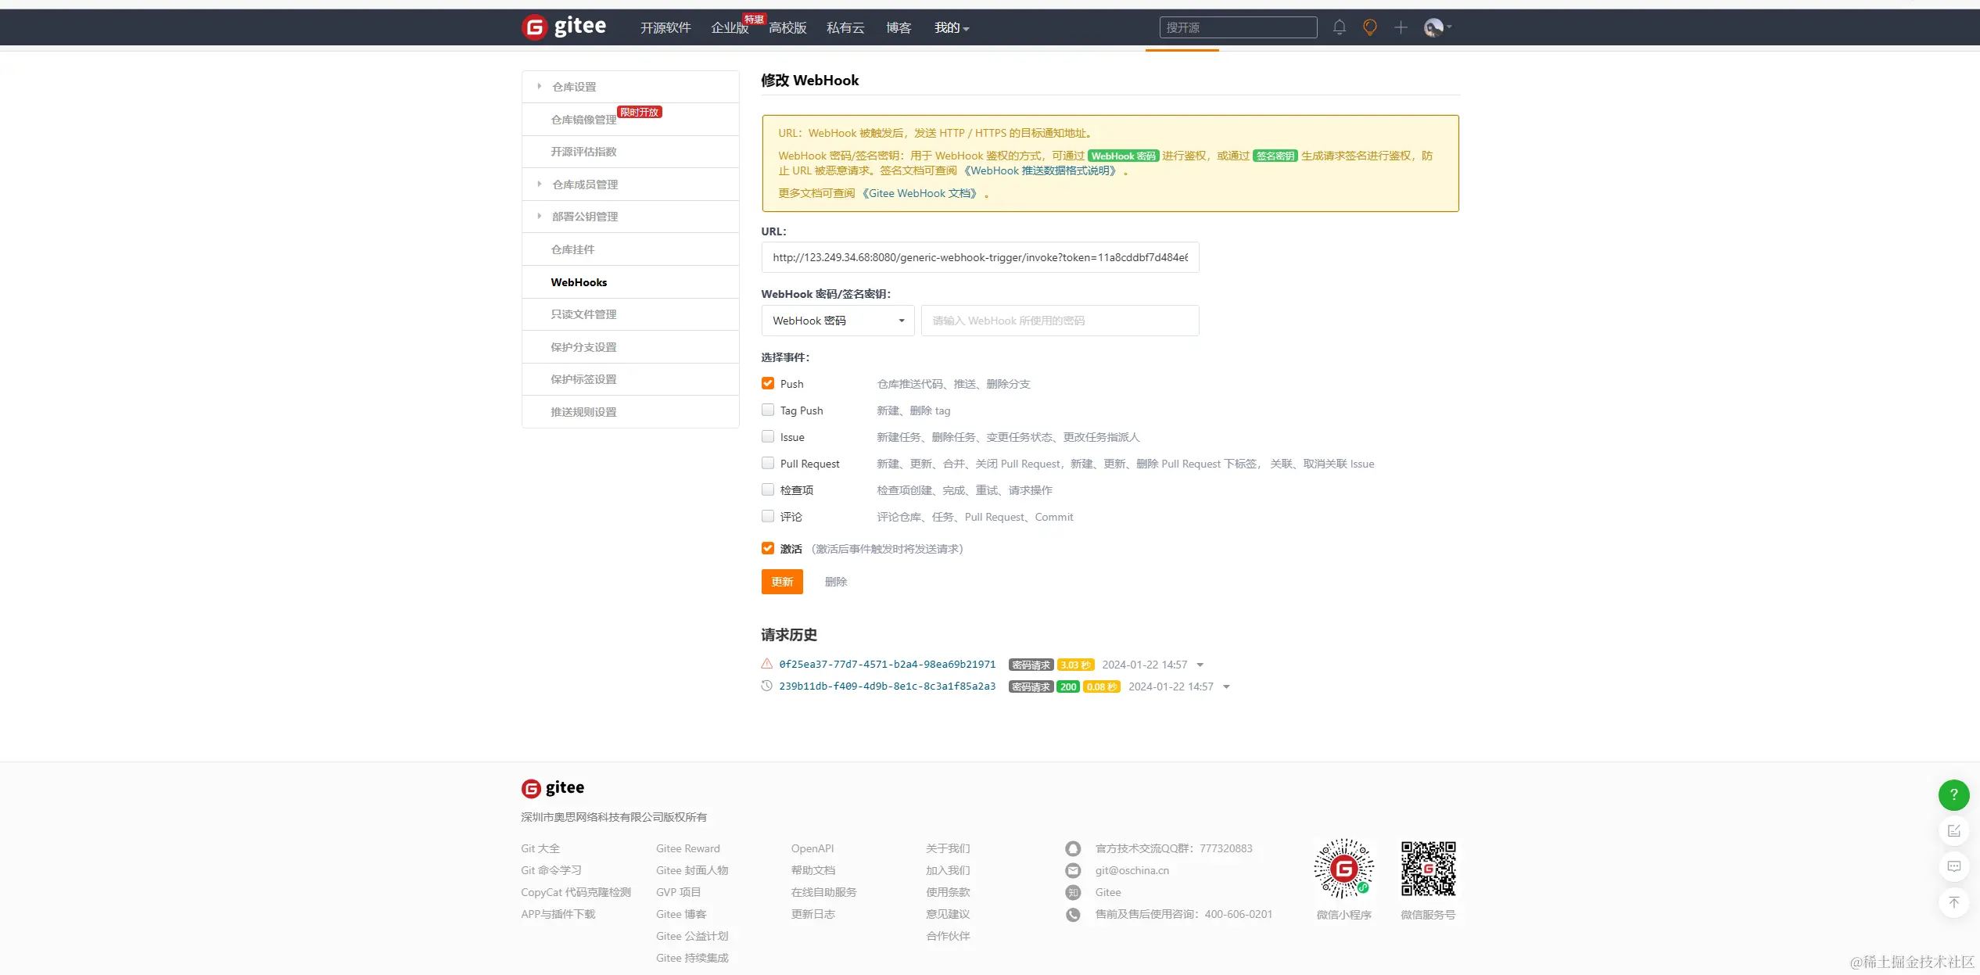The height and width of the screenshot is (975, 1980).
Task: Select 保护分支设置 in sidebar
Action: pos(583,346)
